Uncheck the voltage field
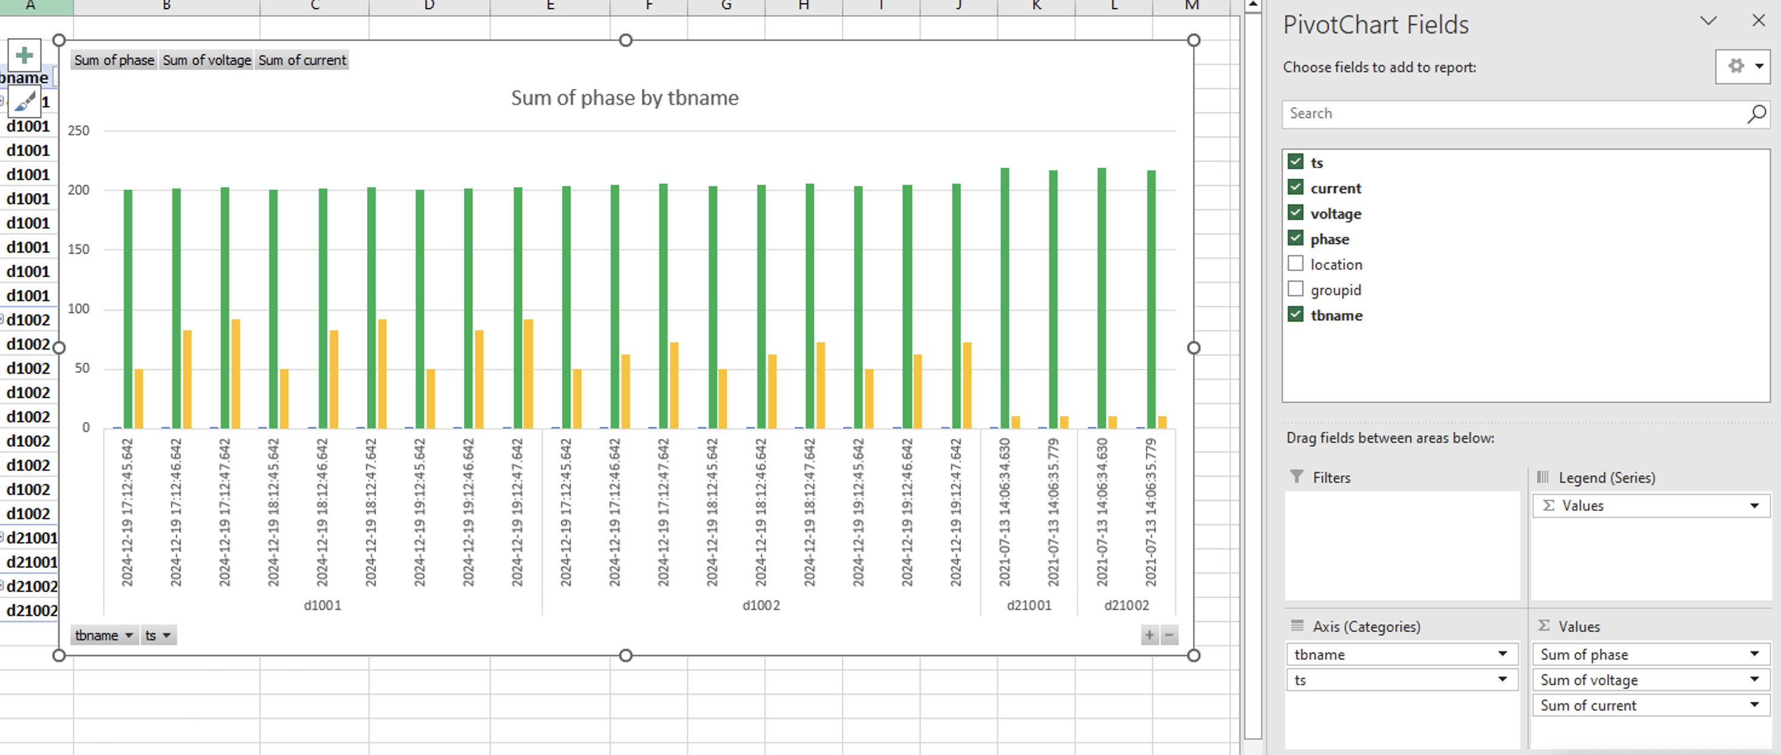This screenshot has height=755, width=1781. pos(1295,212)
